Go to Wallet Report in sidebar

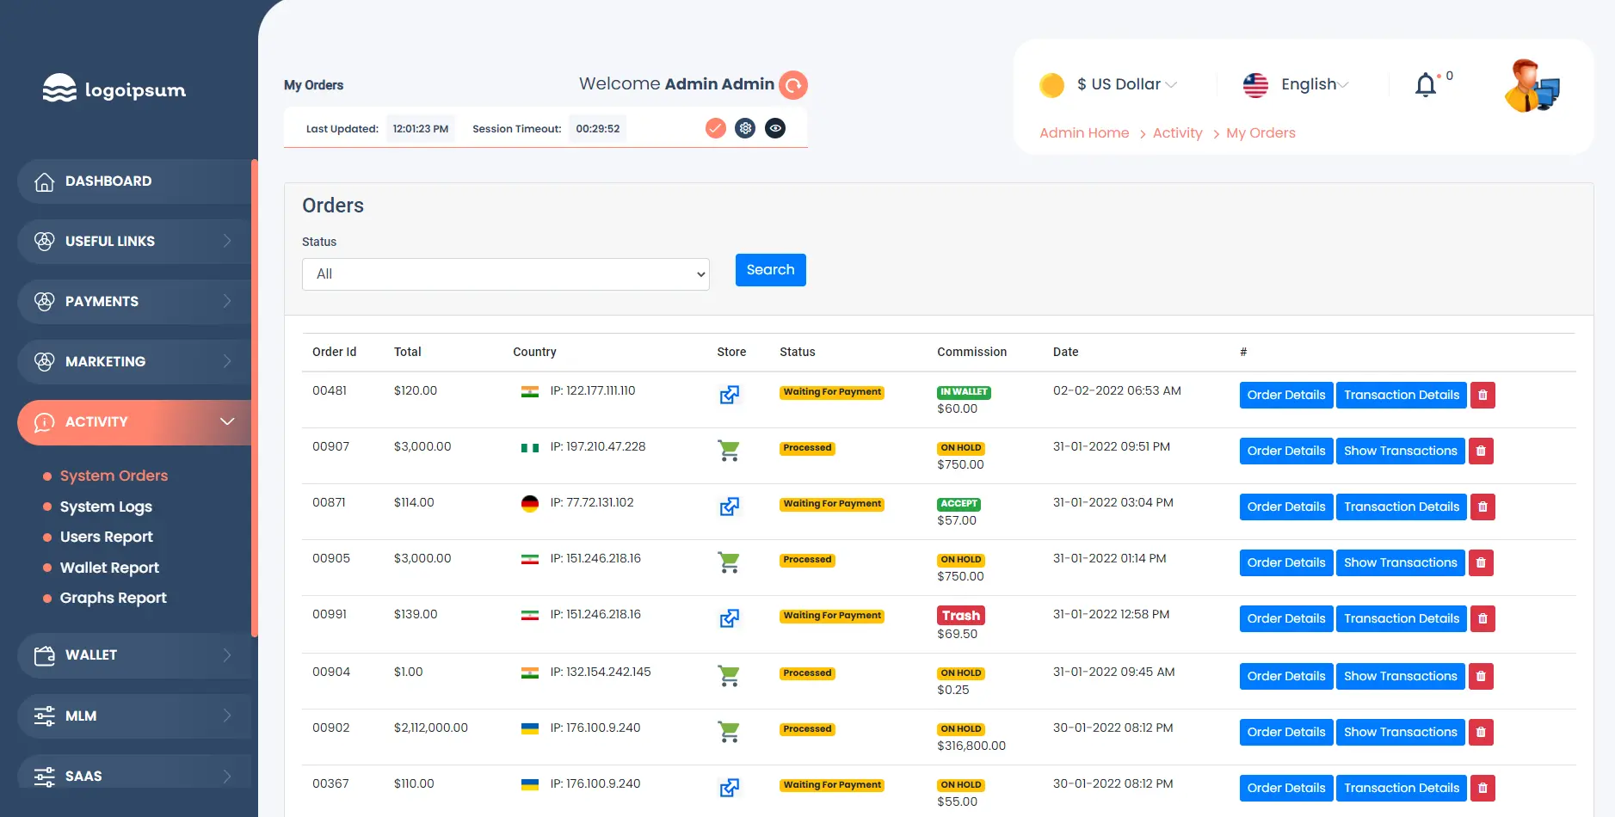[109, 568]
